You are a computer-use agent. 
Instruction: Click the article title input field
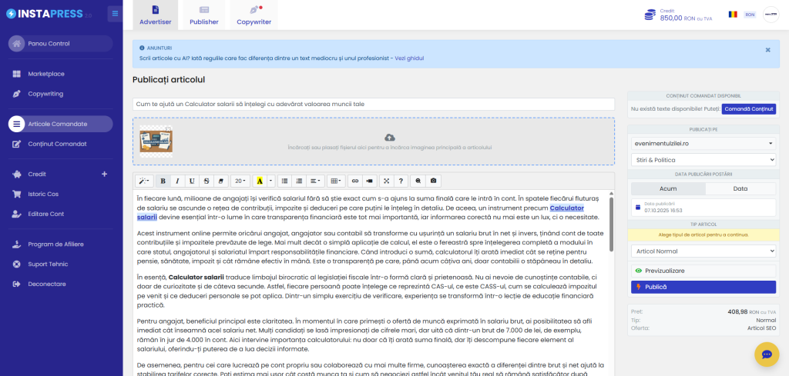coord(373,104)
